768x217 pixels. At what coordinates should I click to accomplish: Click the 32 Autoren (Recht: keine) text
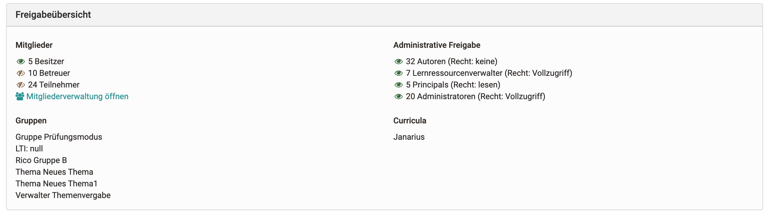coord(451,62)
